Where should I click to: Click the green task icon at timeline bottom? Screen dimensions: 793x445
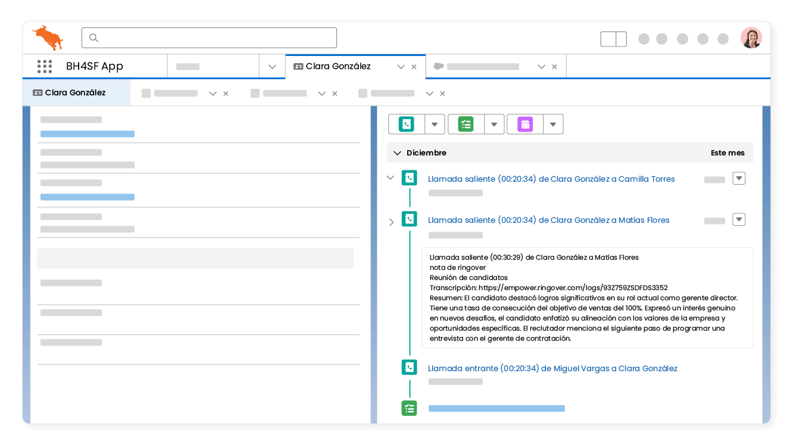pos(409,408)
